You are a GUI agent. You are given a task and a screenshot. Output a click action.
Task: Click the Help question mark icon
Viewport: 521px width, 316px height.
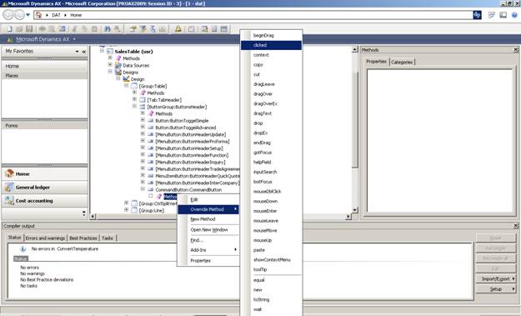(x=514, y=15)
